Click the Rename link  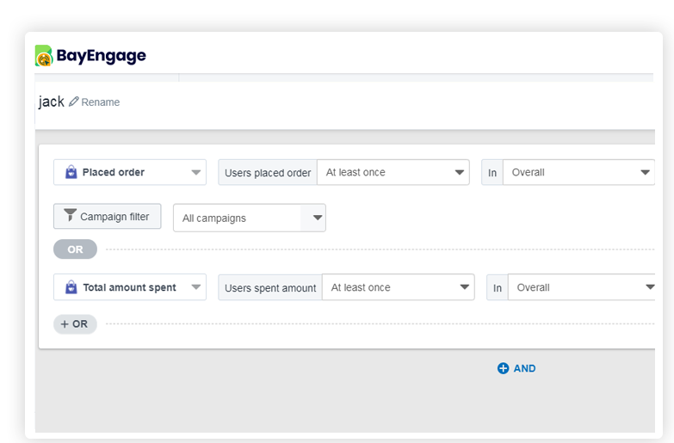click(x=101, y=102)
